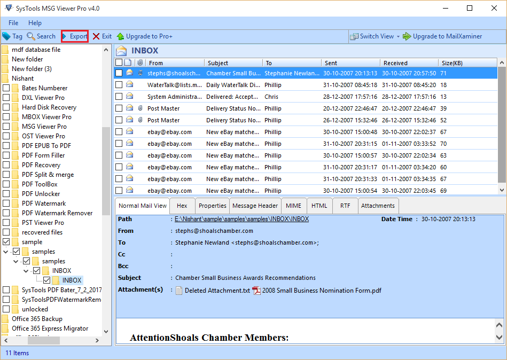The height and width of the screenshot is (360, 507).
Task: Open the File menu
Action: click(13, 23)
